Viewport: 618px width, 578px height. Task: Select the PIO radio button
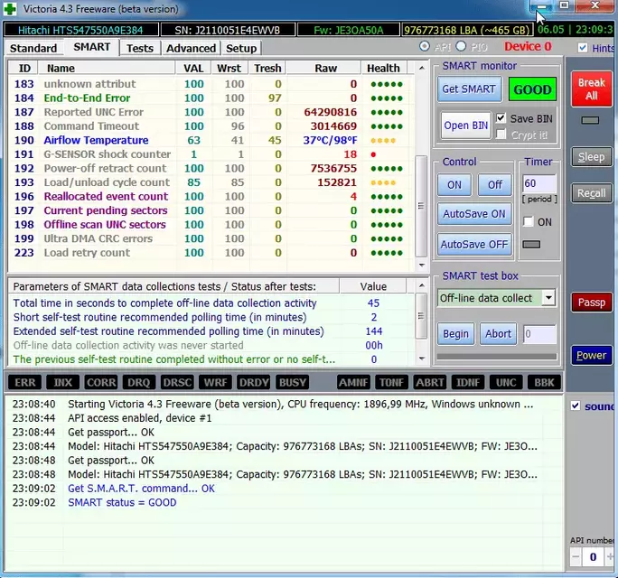click(461, 46)
